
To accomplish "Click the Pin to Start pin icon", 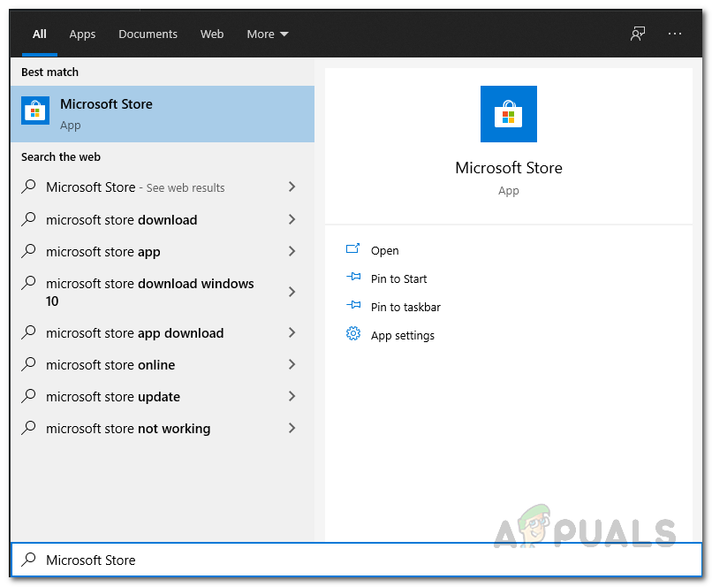I will pyautogui.click(x=353, y=278).
